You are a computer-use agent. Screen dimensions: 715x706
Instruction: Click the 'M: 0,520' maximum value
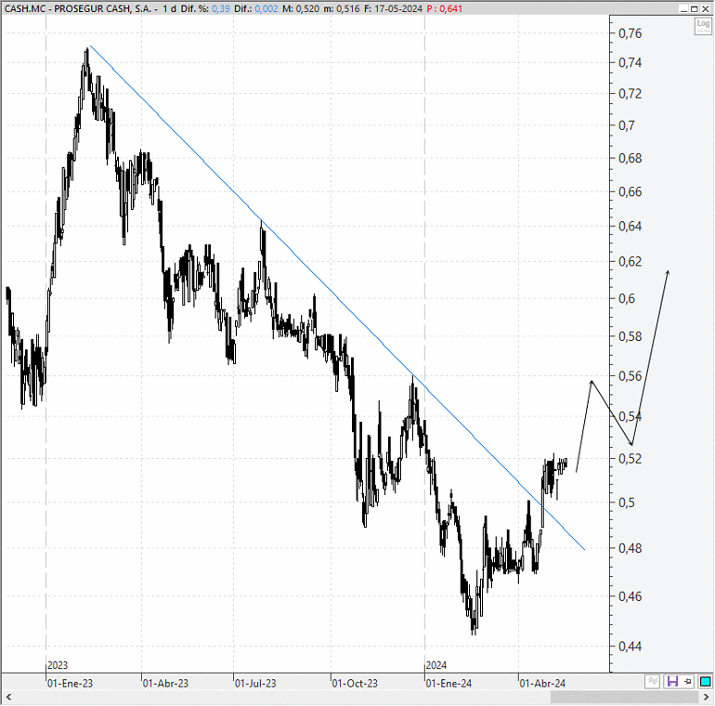pos(301,8)
